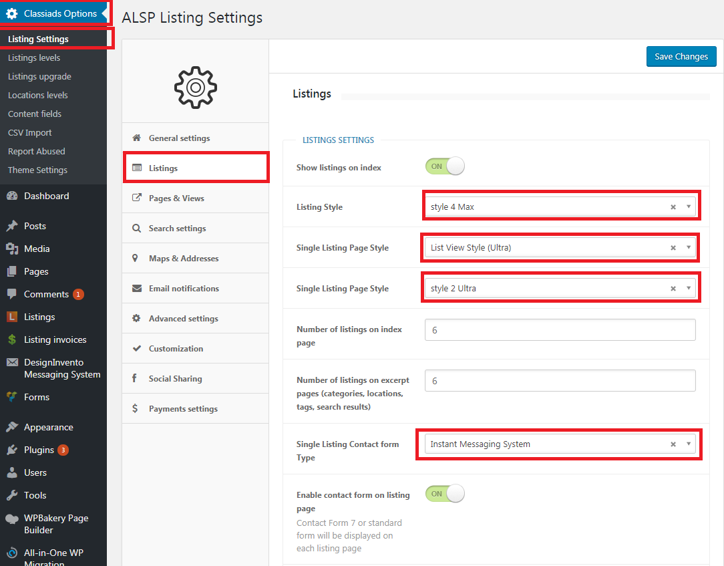
Task: Open the Instant Messaging System dropdown
Action: [x=560, y=444]
